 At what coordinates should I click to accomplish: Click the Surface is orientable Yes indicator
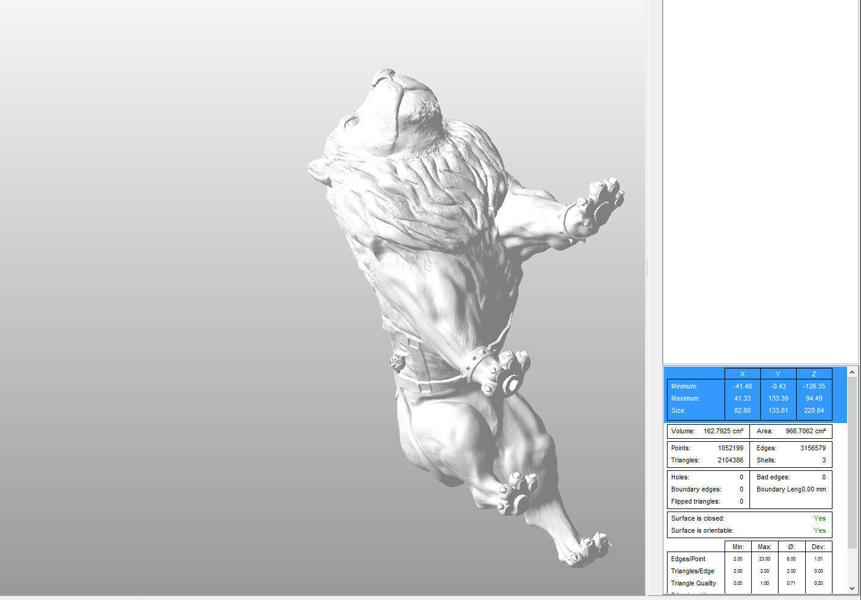[819, 530]
